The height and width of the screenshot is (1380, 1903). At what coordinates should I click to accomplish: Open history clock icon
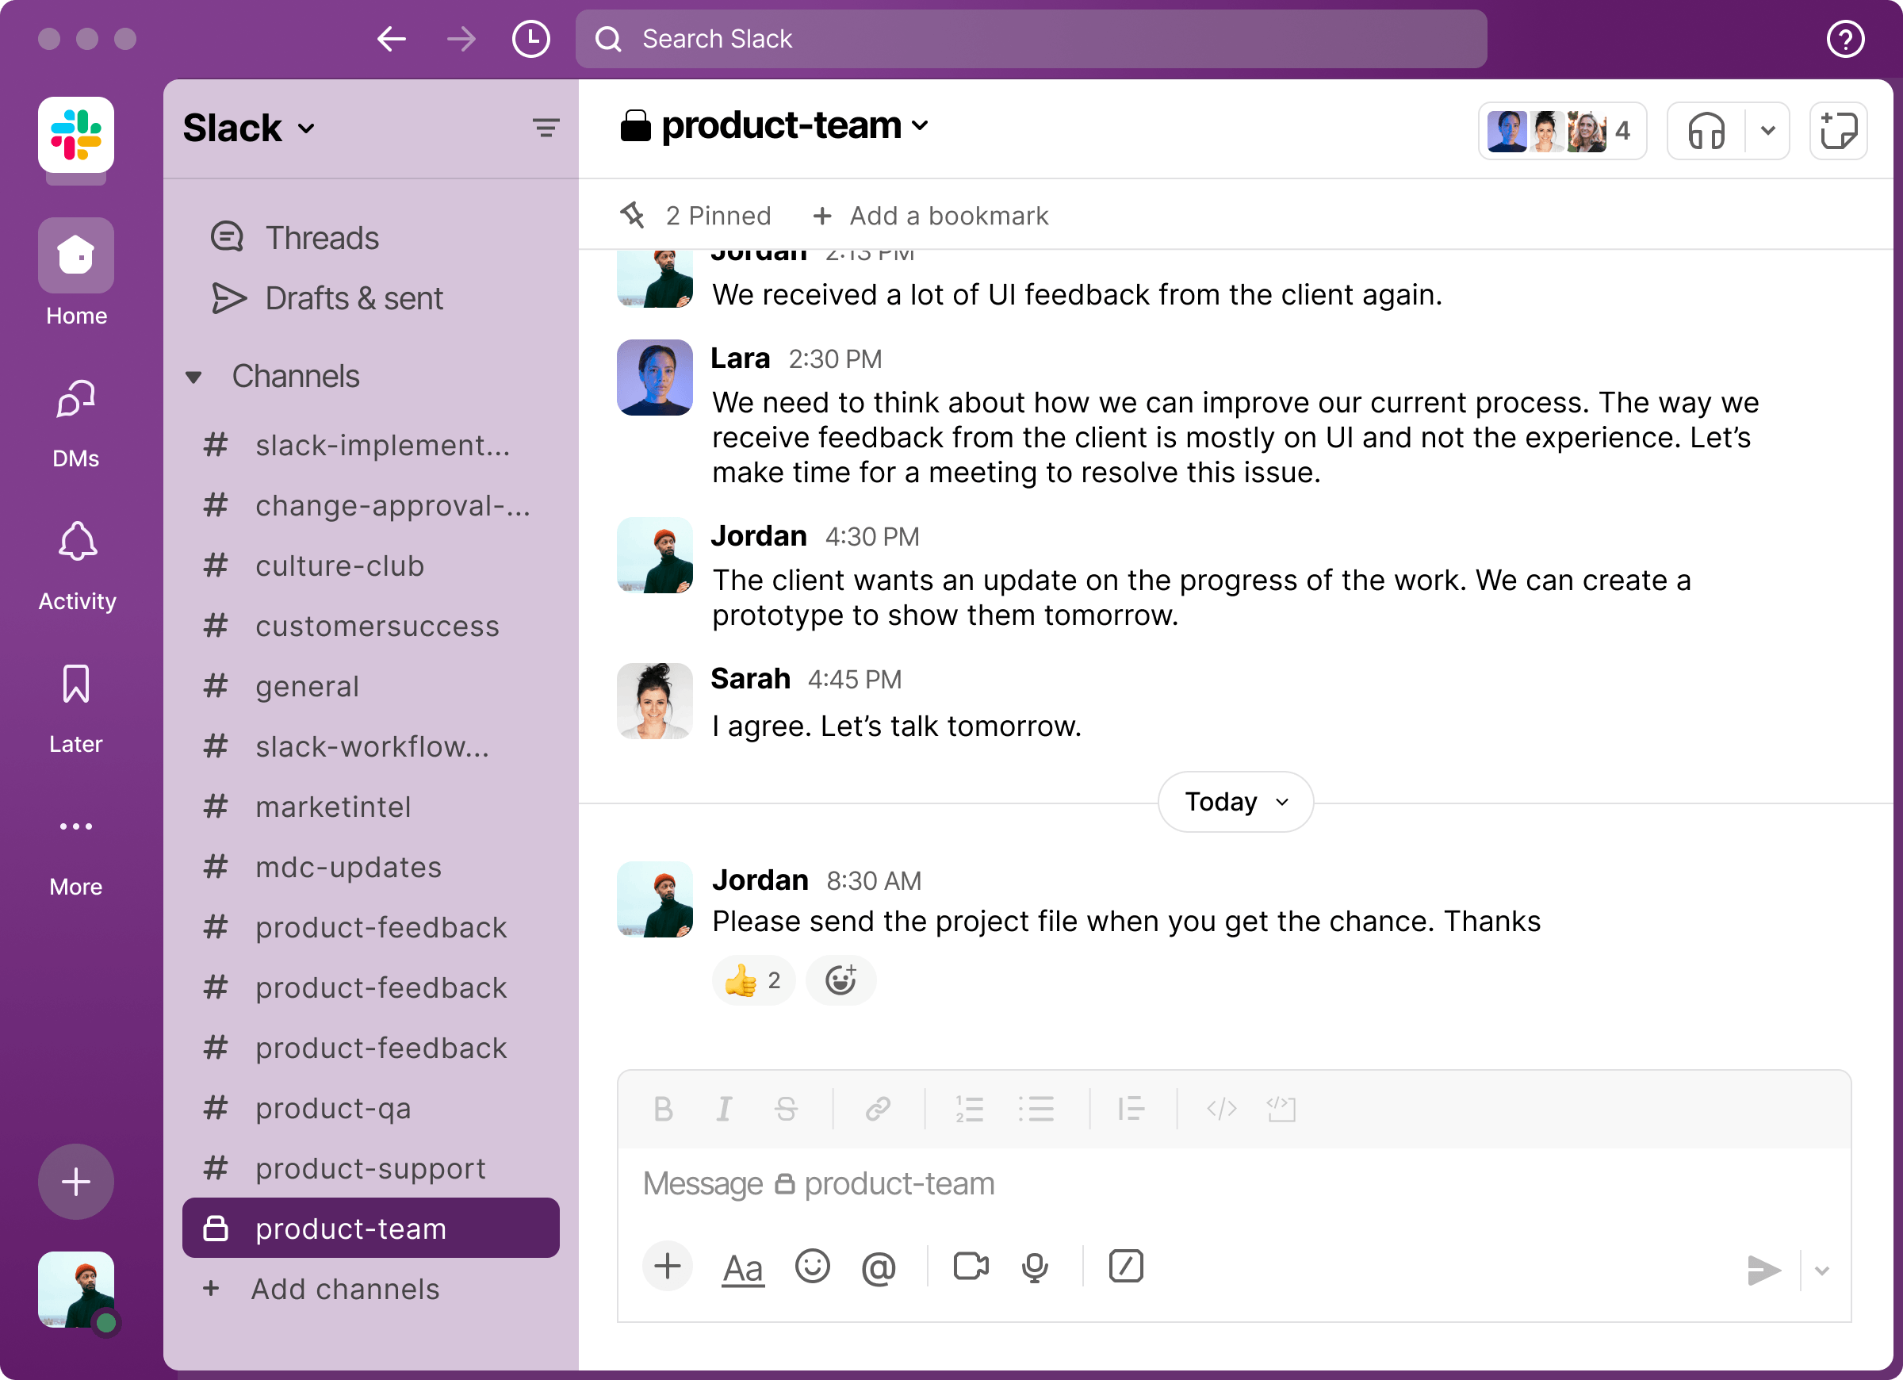530,39
